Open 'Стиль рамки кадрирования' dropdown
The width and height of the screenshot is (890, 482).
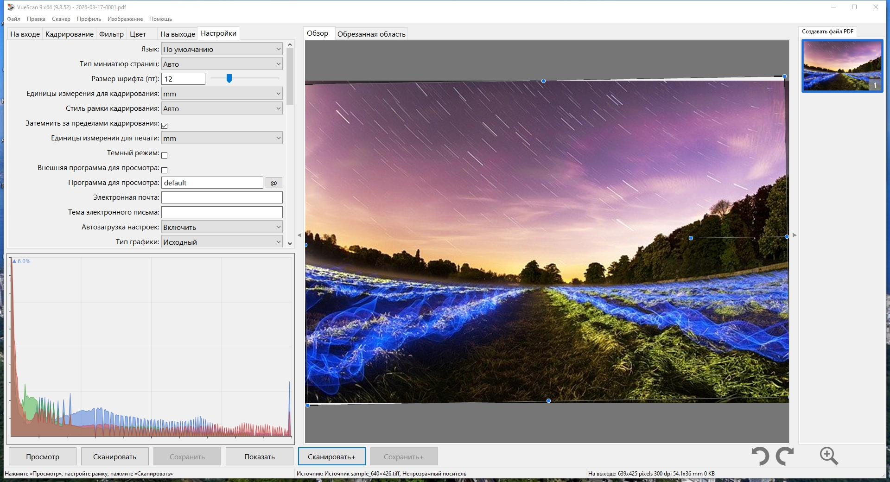(222, 108)
